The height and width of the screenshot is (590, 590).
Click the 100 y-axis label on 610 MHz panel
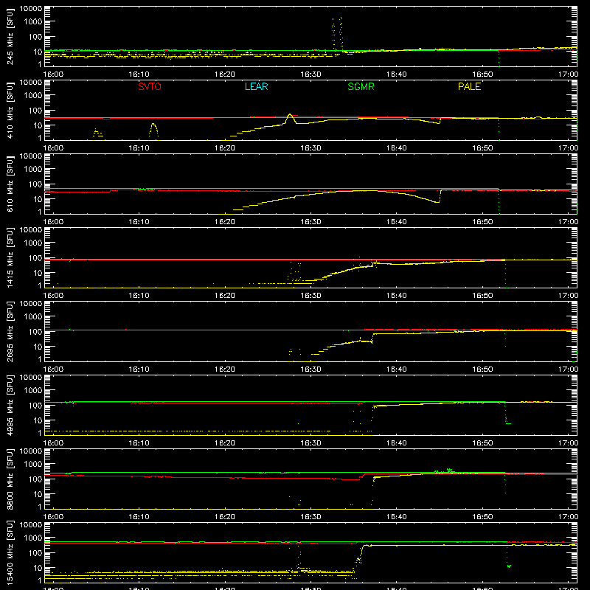pyautogui.click(x=35, y=184)
